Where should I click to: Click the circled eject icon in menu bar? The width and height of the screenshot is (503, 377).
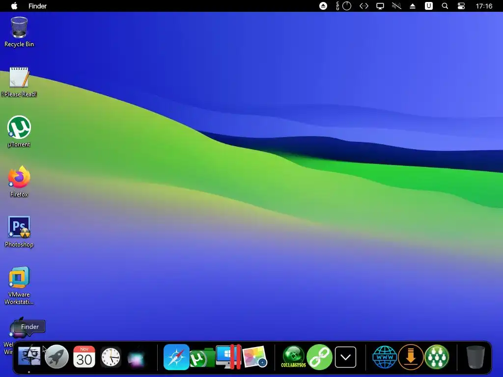point(323,6)
